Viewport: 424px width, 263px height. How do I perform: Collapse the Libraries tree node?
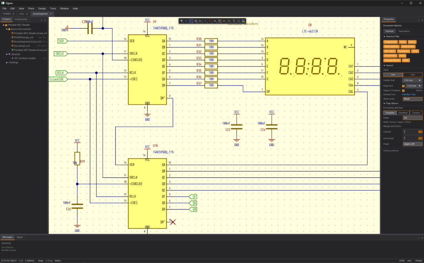pyautogui.click(x=7, y=54)
